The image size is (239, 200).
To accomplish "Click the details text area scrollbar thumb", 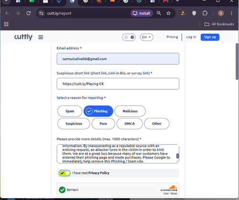I will [177, 156].
